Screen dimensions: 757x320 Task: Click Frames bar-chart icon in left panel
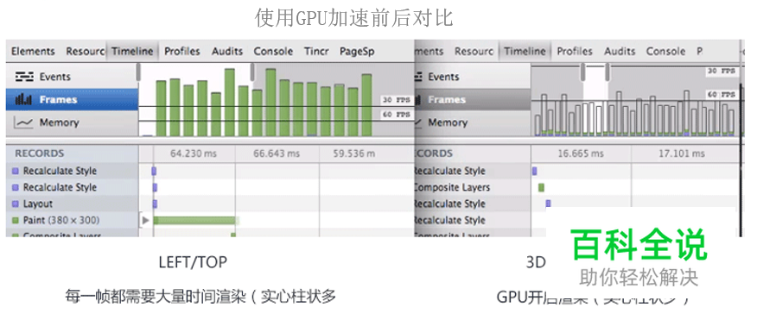click(23, 100)
